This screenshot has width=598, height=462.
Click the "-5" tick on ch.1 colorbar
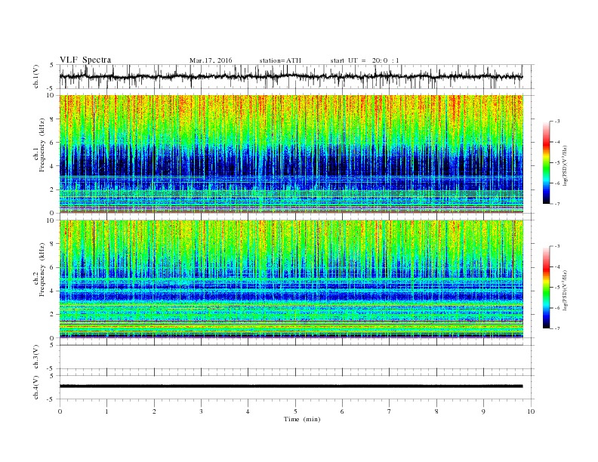(557, 162)
